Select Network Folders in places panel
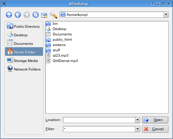This screenshot has height=139, width=173. tap(24, 69)
